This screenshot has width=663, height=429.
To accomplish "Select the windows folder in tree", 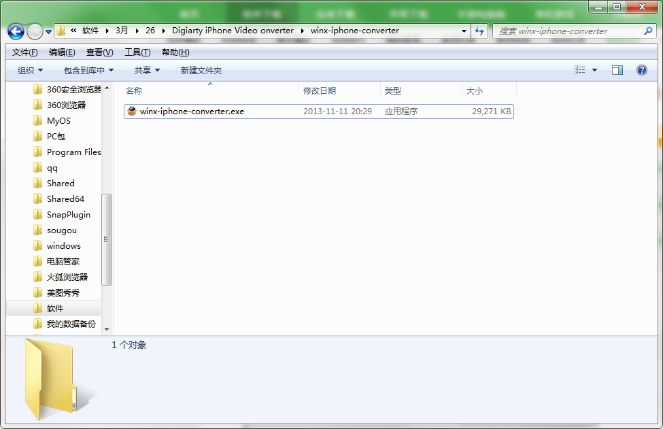I will pos(56,246).
